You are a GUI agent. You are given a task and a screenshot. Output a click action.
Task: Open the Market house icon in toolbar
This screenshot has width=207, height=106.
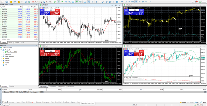[x=26, y=2]
